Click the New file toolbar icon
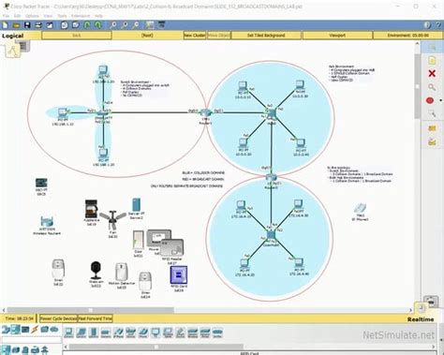The width and height of the screenshot is (444, 355). coord(5,25)
